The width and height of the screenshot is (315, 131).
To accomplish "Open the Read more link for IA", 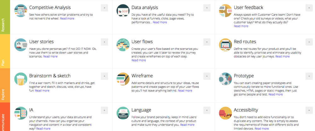I will click(x=43, y=128).
